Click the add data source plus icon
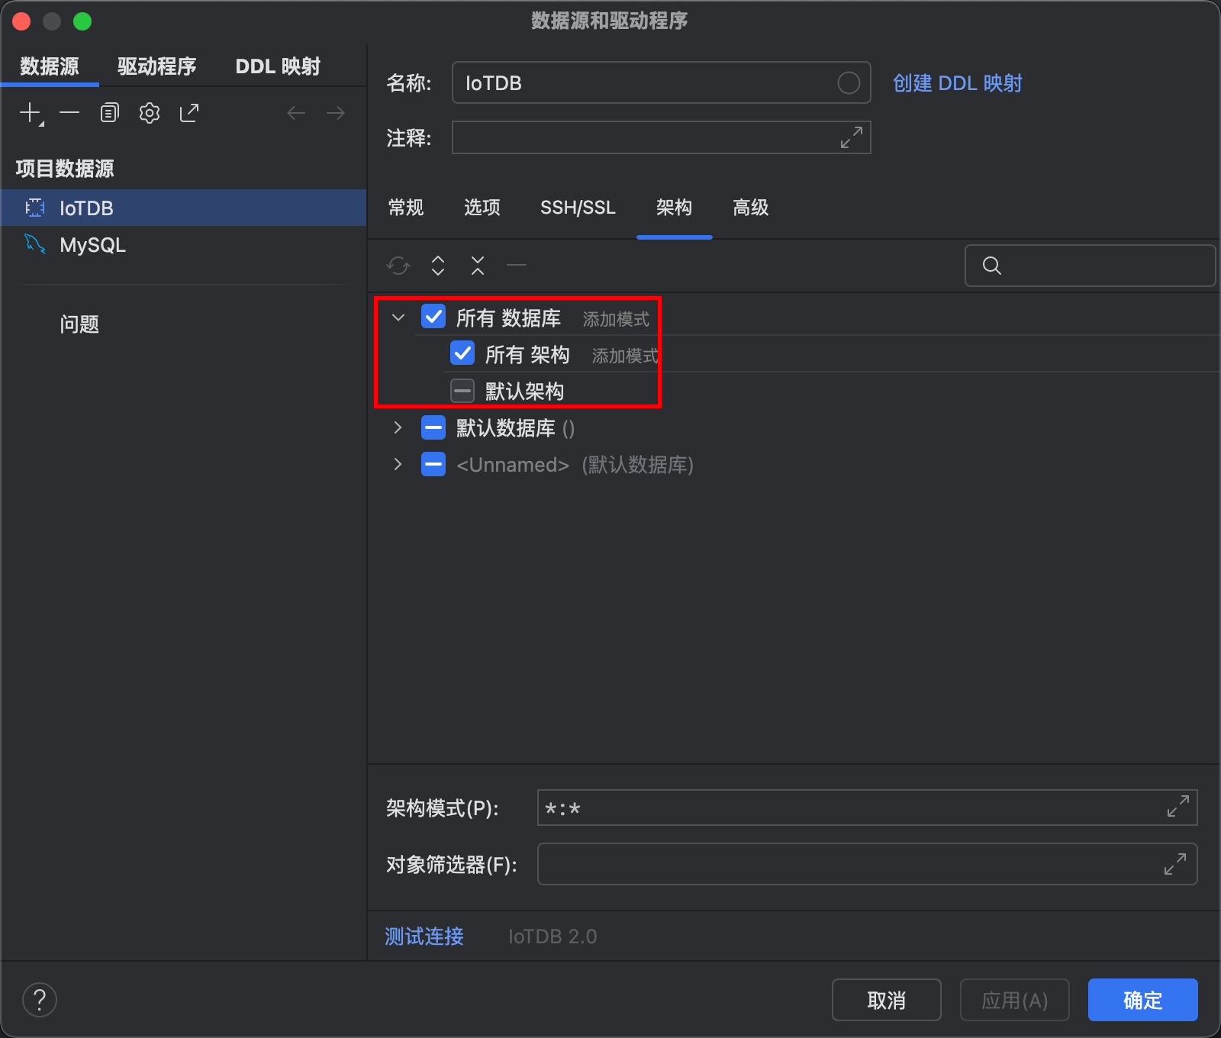The image size is (1221, 1038). [x=31, y=113]
